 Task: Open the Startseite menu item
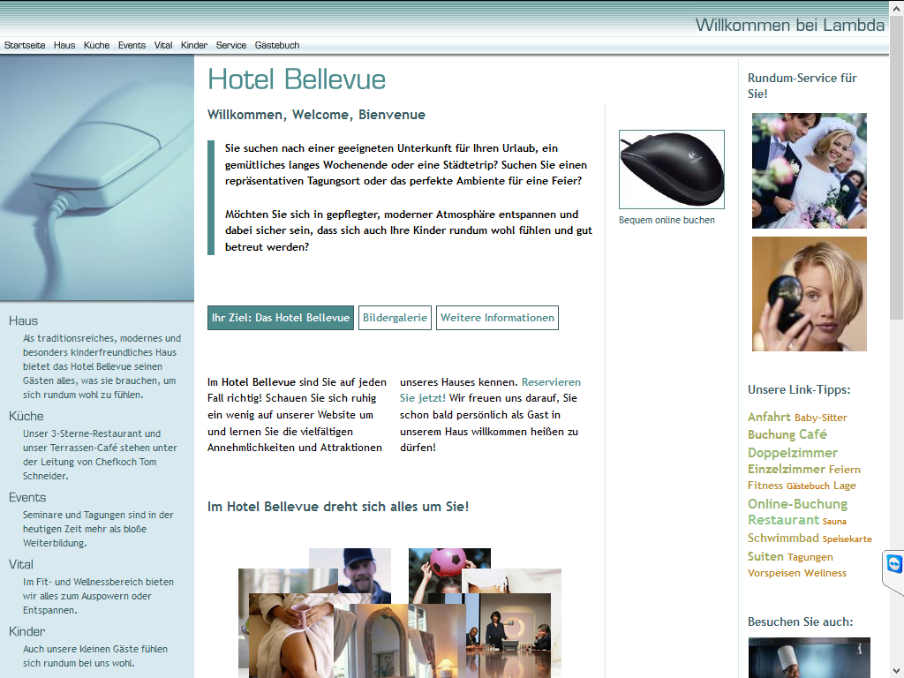(25, 45)
